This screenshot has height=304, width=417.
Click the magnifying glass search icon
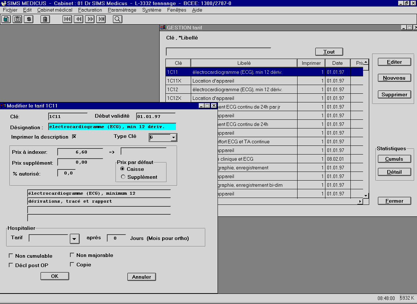(x=118, y=19)
